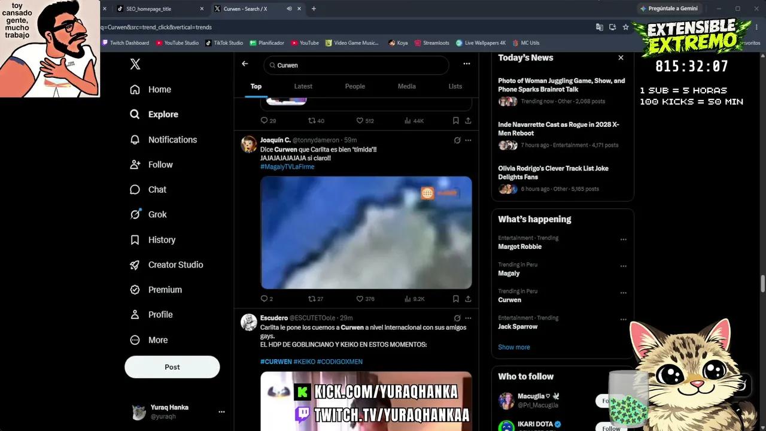Share the post with 44K views
The height and width of the screenshot is (431, 766).
tap(468, 120)
